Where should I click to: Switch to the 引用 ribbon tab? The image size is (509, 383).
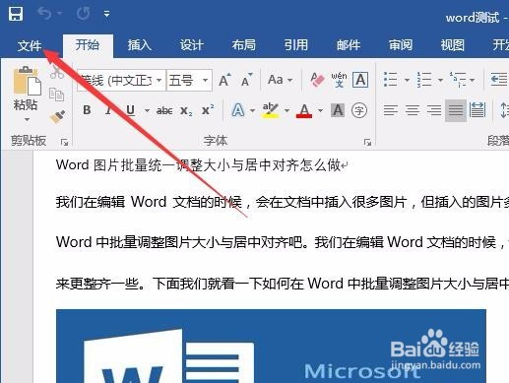pyautogui.click(x=296, y=45)
